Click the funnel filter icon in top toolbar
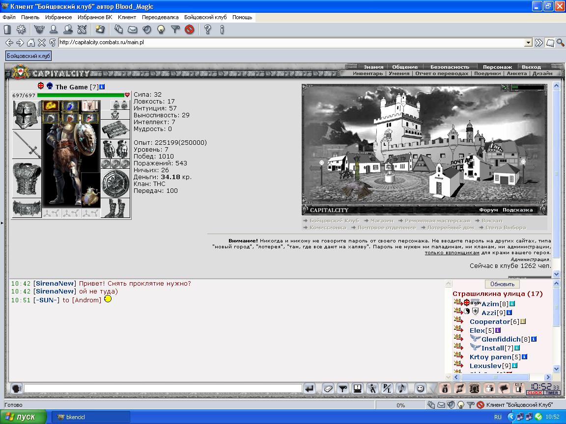Viewport: 566px width, 424px height. tap(175, 29)
